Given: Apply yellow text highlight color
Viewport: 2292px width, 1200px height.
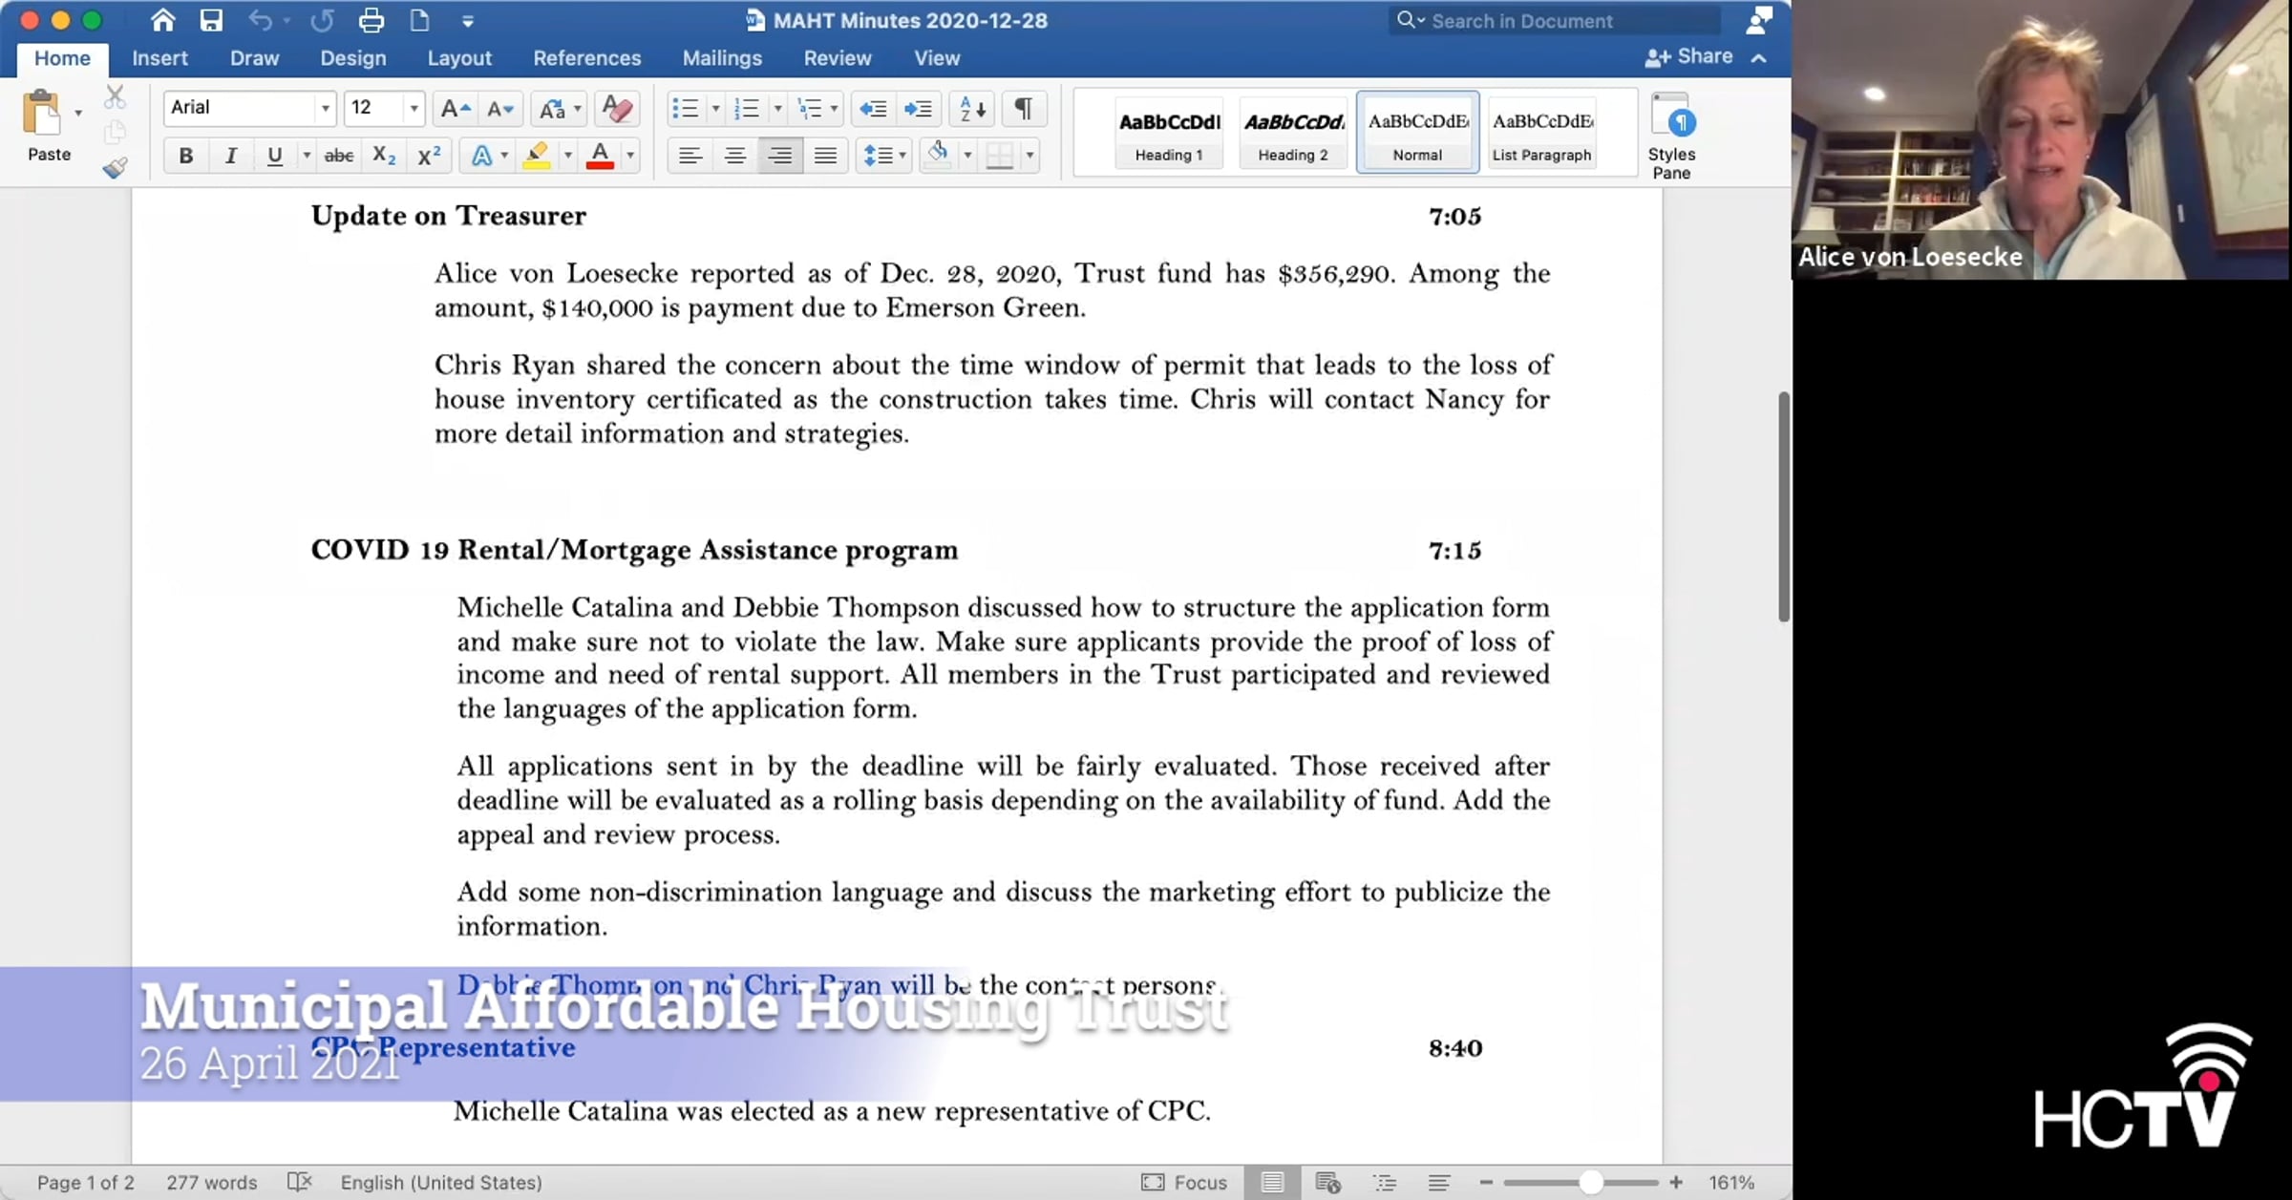Looking at the screenshot, I should 537,156.
